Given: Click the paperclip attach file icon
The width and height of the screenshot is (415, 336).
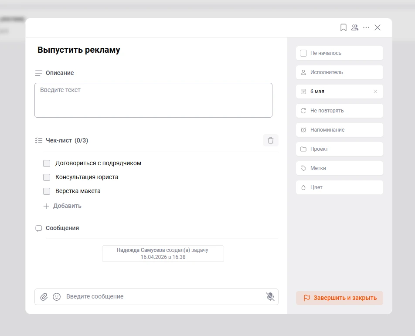Looking at the screenshot, I should (x=44, y=297).
